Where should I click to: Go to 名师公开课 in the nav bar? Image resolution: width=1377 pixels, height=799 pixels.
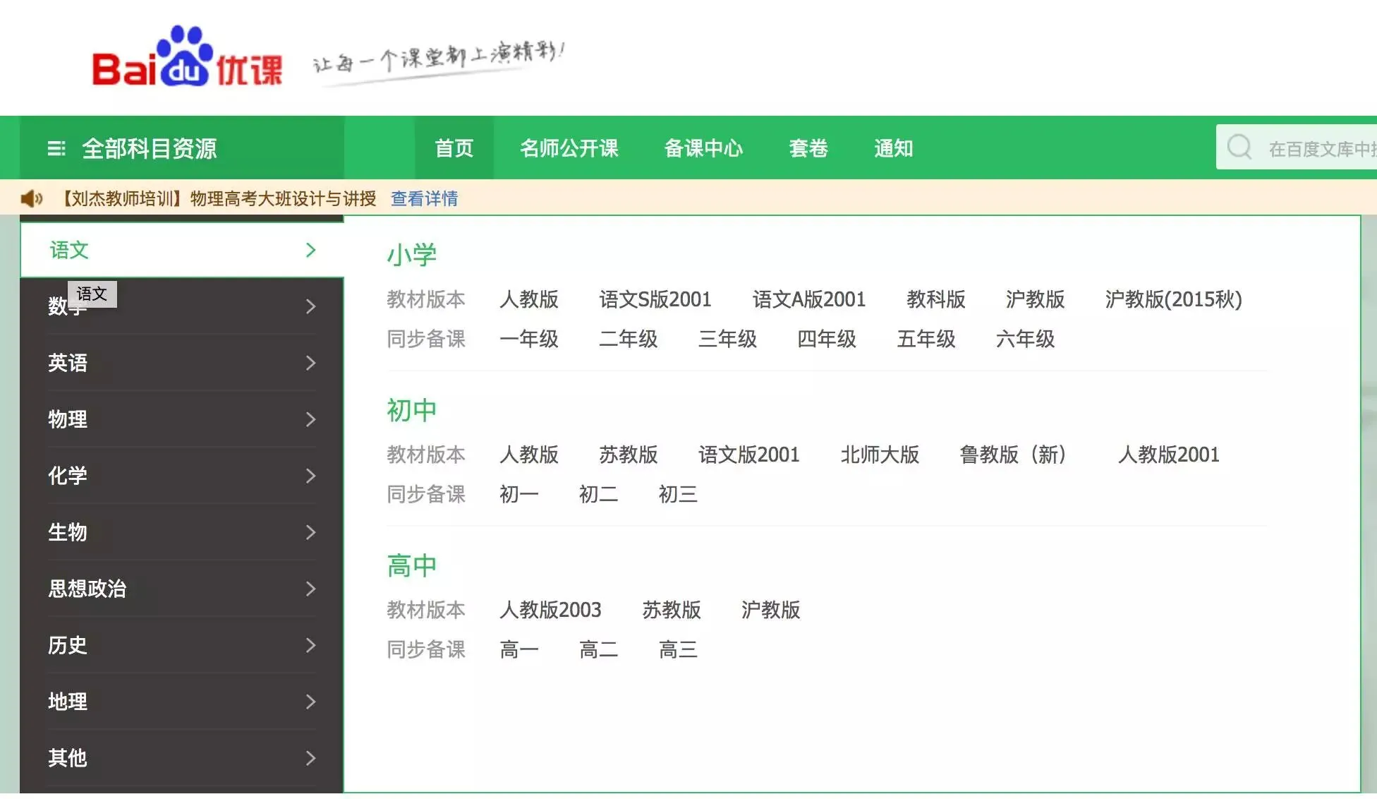(569, 148)
